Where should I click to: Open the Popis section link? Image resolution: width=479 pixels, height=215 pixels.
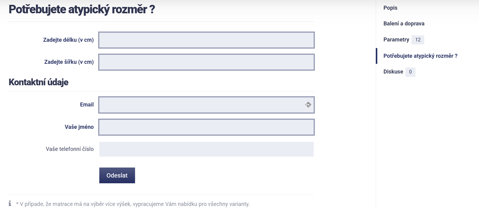tap(390, 8)
